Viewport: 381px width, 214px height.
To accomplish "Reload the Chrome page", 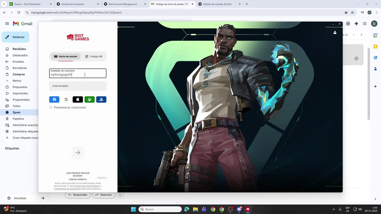I will pyautogui.click(x=18, y=12).
